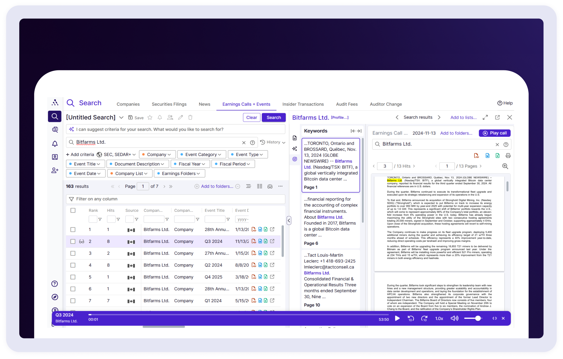Viewport: 563px width, 359px height.
Task: Switch to the Securities Filings tab
Action: point(169,104)
